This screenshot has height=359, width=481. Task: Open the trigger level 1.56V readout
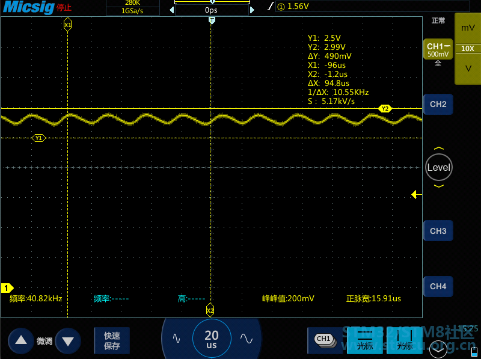pyautogui.click(x=372, y=6)
